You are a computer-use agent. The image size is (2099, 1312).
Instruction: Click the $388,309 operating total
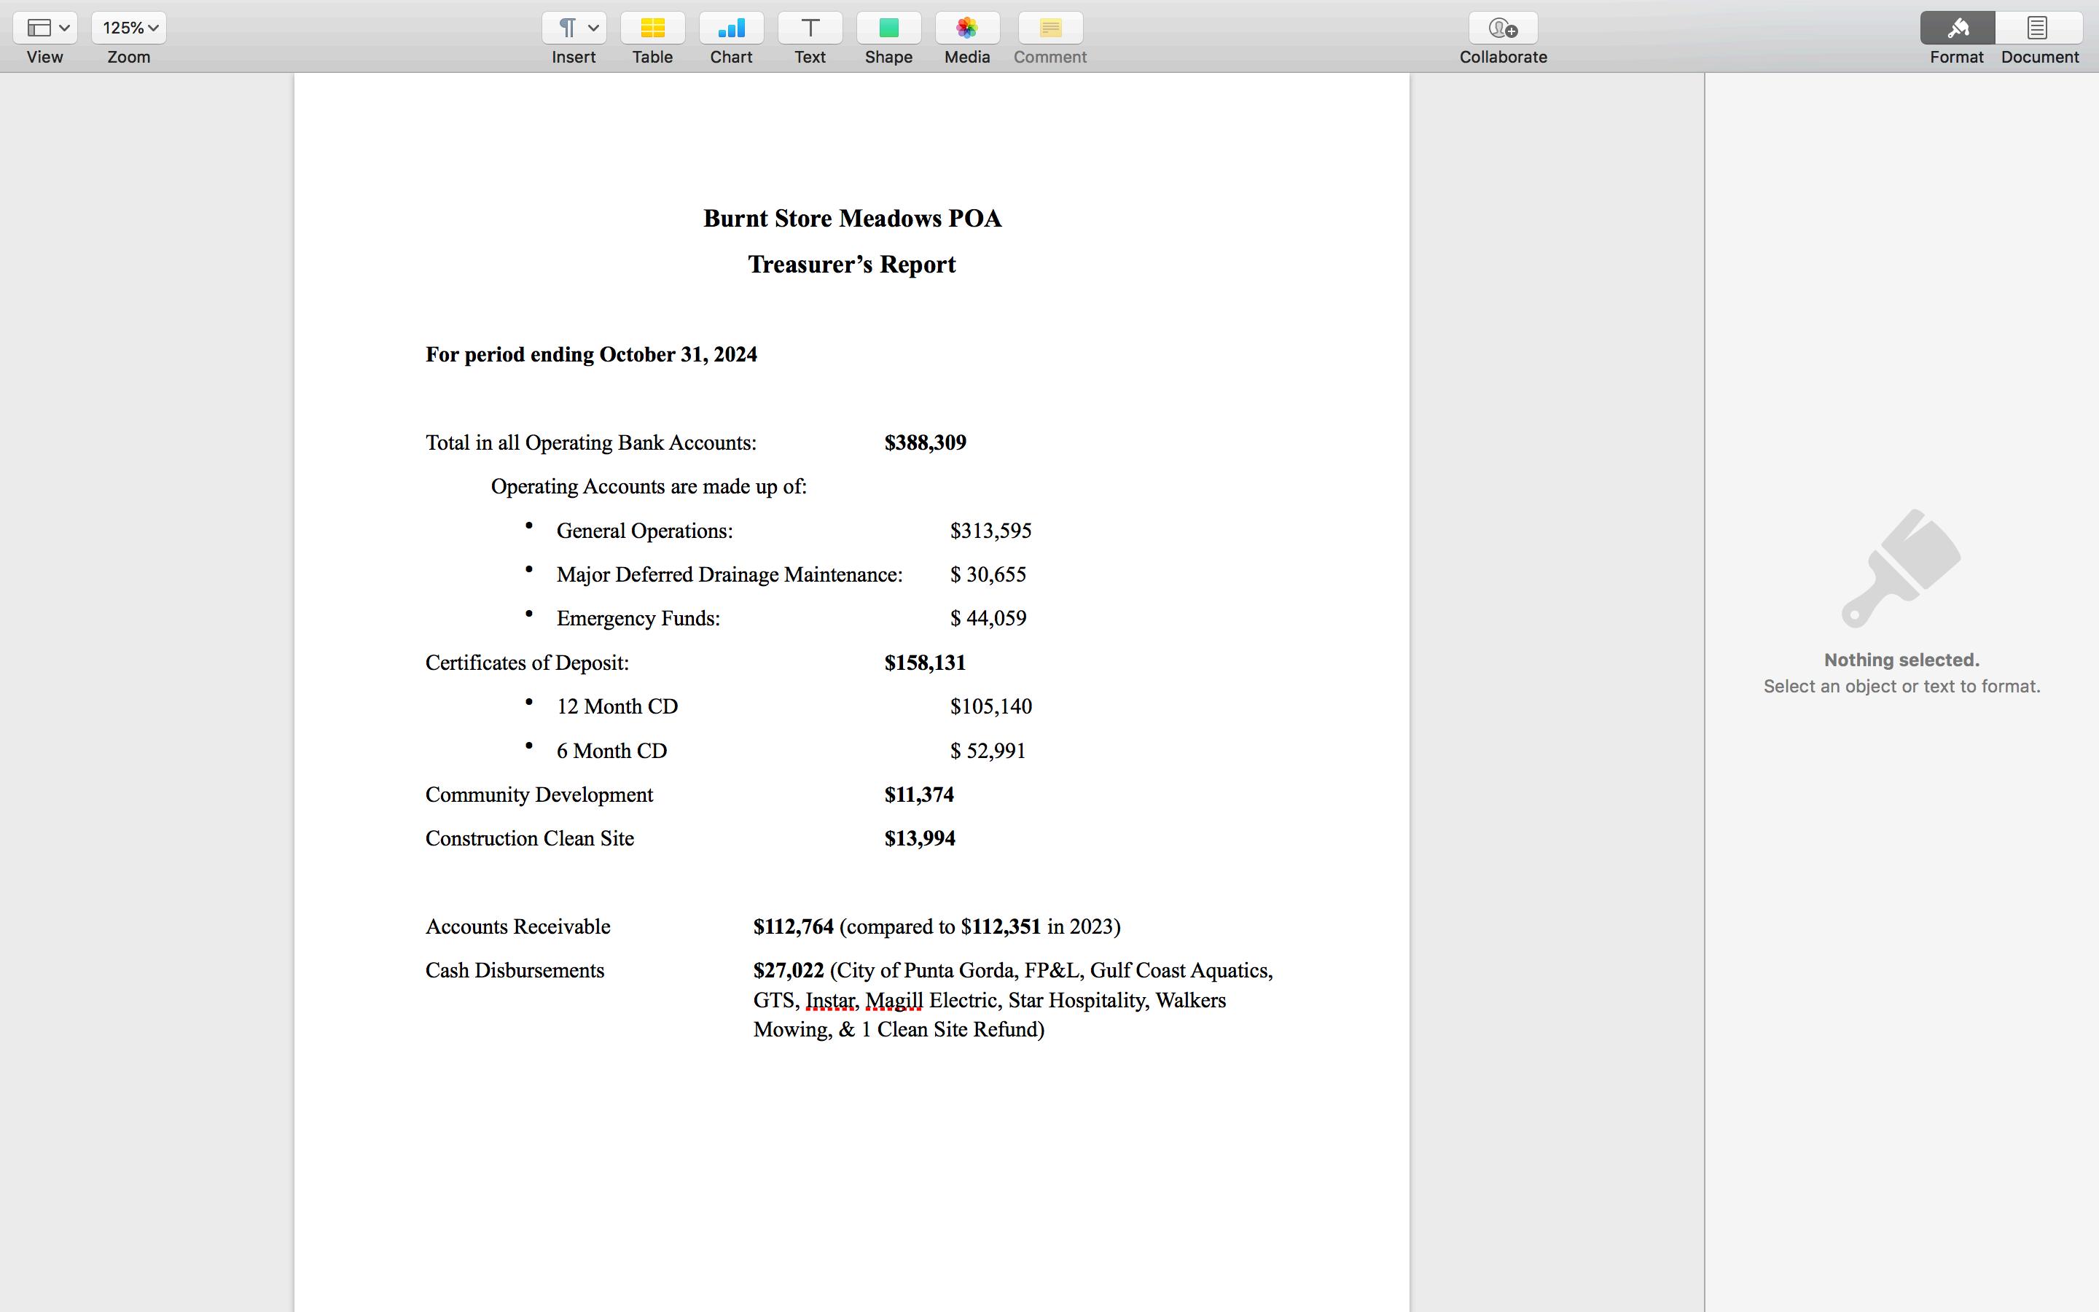pyautogui.click(x=925, y=442)
